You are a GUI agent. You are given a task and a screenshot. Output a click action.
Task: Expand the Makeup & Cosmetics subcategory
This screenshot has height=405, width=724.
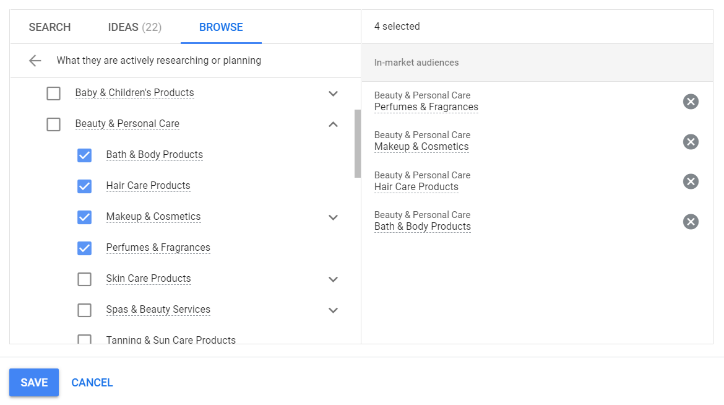coord(333,217)
